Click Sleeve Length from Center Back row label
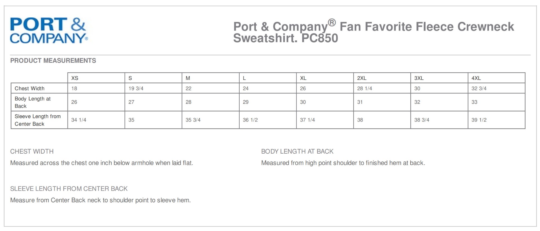The height and width of the screenshot is (231, 540). 37,120
